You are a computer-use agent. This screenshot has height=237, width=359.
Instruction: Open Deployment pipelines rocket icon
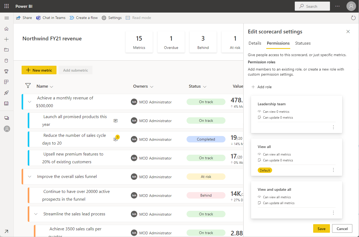pyautogui.click(x=7, y=93)
